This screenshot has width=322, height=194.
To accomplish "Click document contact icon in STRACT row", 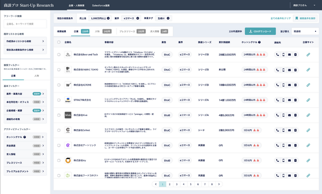I will point(295,100).
